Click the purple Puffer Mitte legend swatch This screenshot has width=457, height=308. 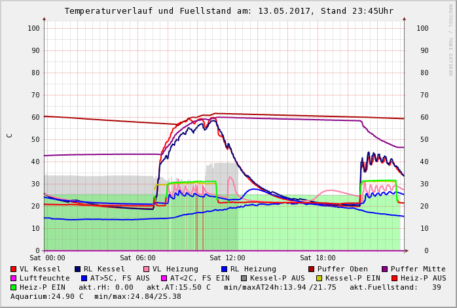[x=385, y=269]
